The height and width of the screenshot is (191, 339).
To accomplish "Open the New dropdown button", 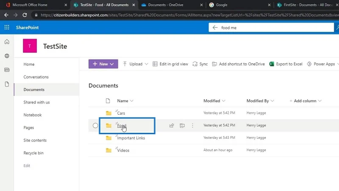I will (103, 64).
